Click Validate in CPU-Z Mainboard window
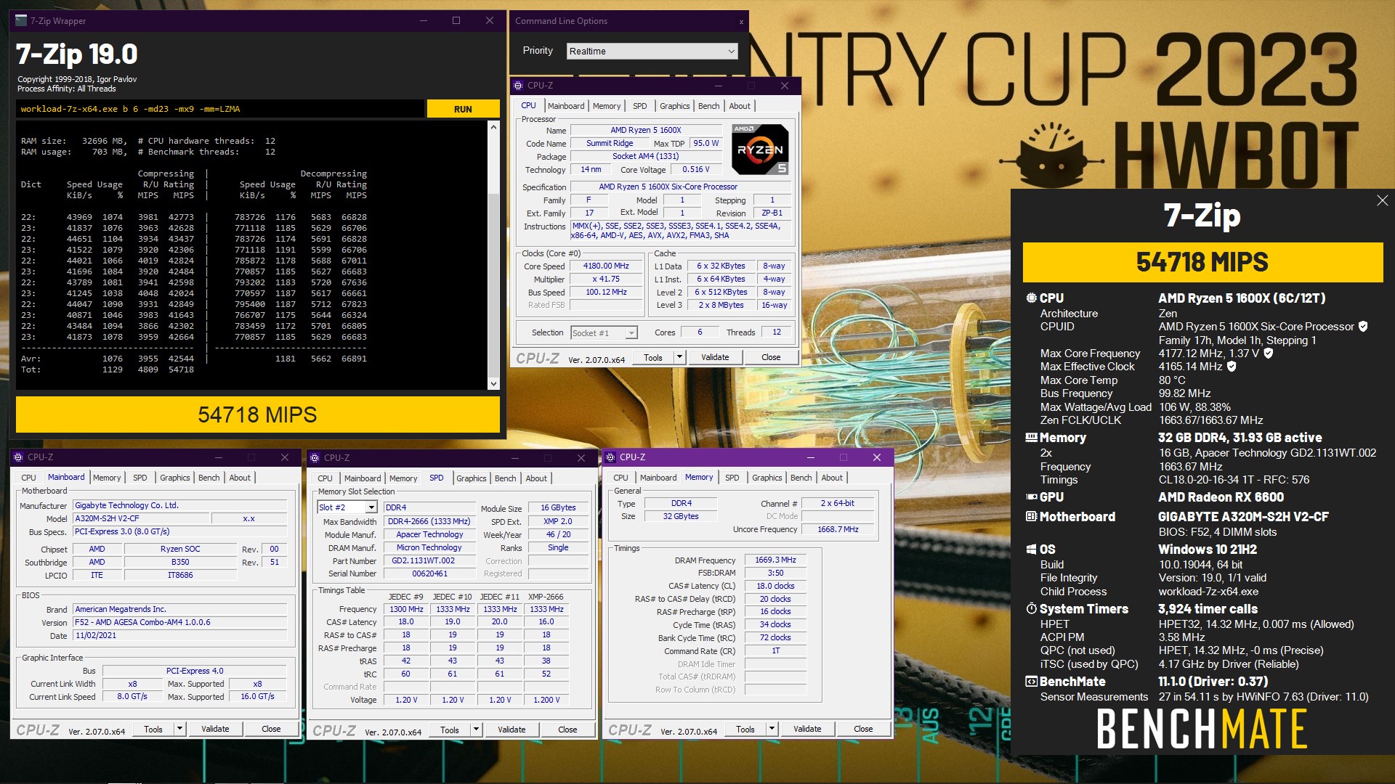 coord(215,729)
